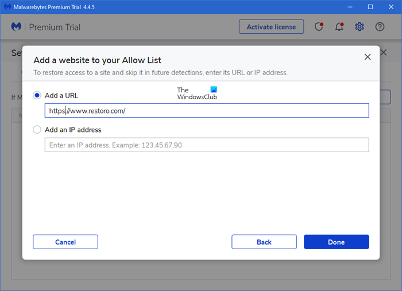Select the Add an IP address option

pyautogui.click(x=37, y=130)
